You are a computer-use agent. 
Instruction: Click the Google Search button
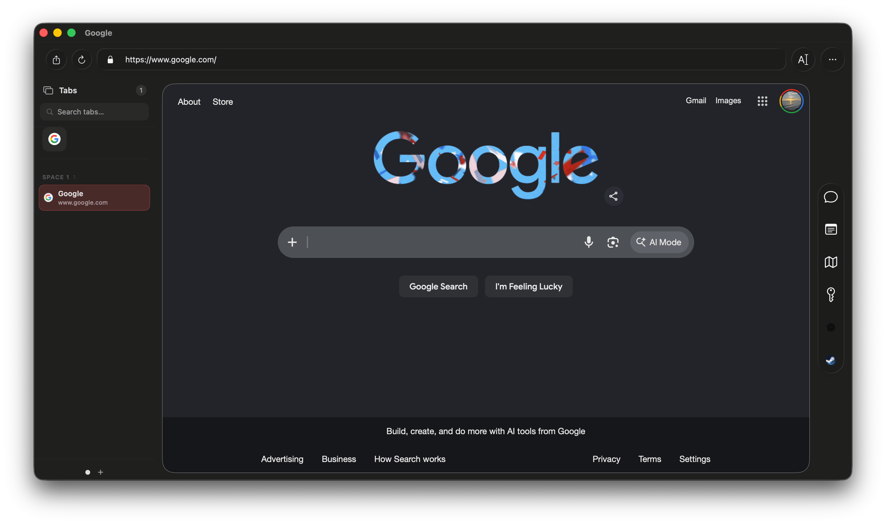[438, 286]
